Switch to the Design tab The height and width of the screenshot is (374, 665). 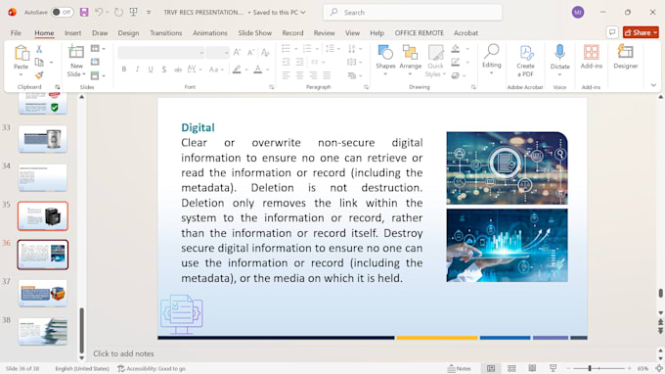[128, 32]
